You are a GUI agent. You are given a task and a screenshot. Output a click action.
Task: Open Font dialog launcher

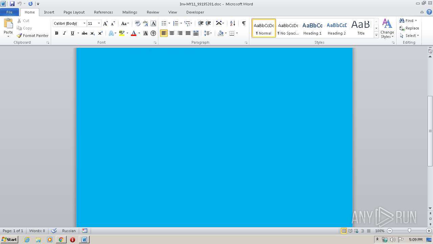click(155, 43)
